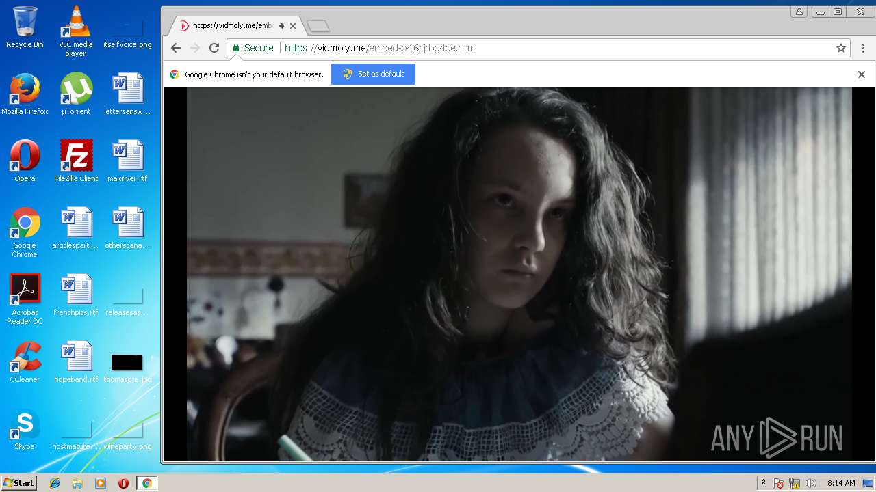
Task: Select the releasesas file on desktop
Action: click(127, 301)
